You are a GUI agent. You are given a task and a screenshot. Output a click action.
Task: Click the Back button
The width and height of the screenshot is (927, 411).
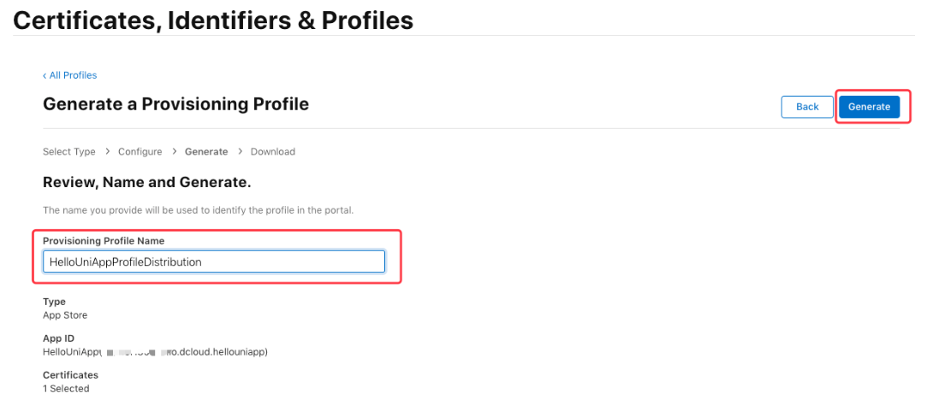coord(807,107)
